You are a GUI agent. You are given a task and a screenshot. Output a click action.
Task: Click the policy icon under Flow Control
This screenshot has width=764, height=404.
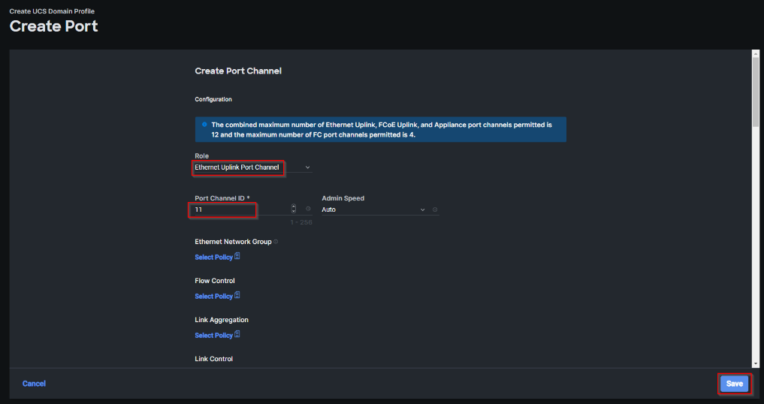(237, 296)
